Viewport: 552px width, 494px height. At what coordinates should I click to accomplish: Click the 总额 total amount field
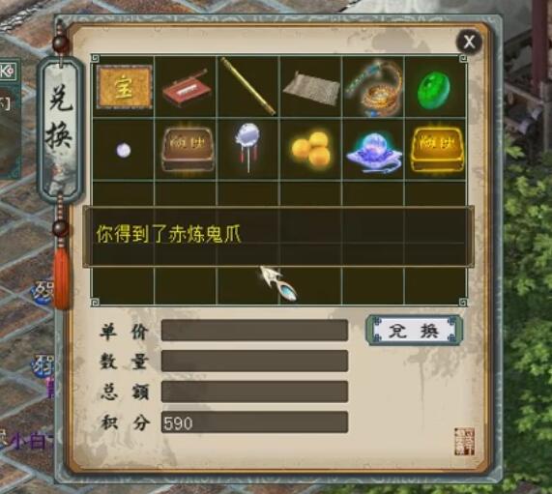click(x=254, y=392)
